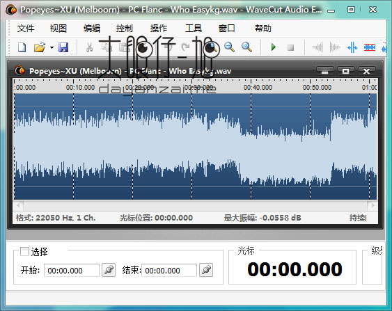Click the normalize icon with red lines
Viewport: 392px width, 311px height.
coord(370,47)
